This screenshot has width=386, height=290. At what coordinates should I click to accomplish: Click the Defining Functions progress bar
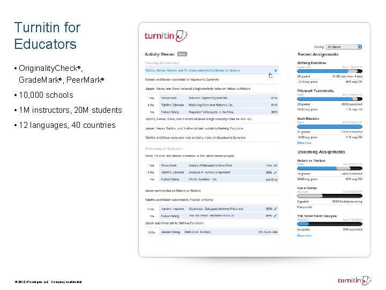tap(330, 71)
